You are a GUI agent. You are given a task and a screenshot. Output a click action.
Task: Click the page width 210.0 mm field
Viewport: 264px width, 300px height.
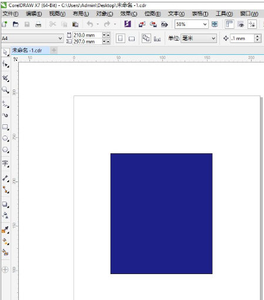[88, 35]
